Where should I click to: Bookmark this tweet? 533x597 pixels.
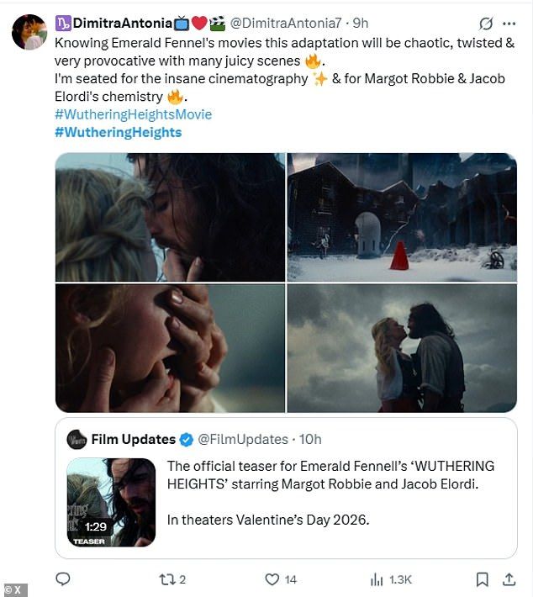(x=483, y=579)
